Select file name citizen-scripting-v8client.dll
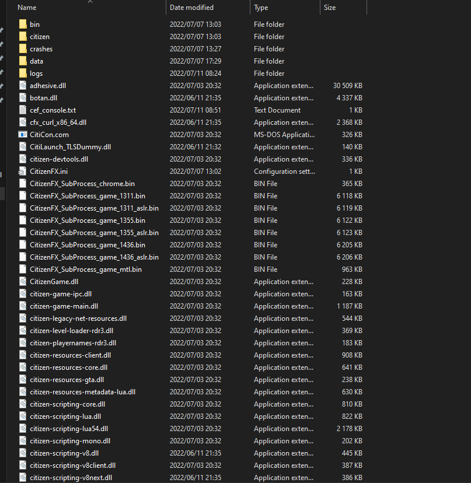Image resolution: width=471 pixels, height=483 pixels. [72, 466]
